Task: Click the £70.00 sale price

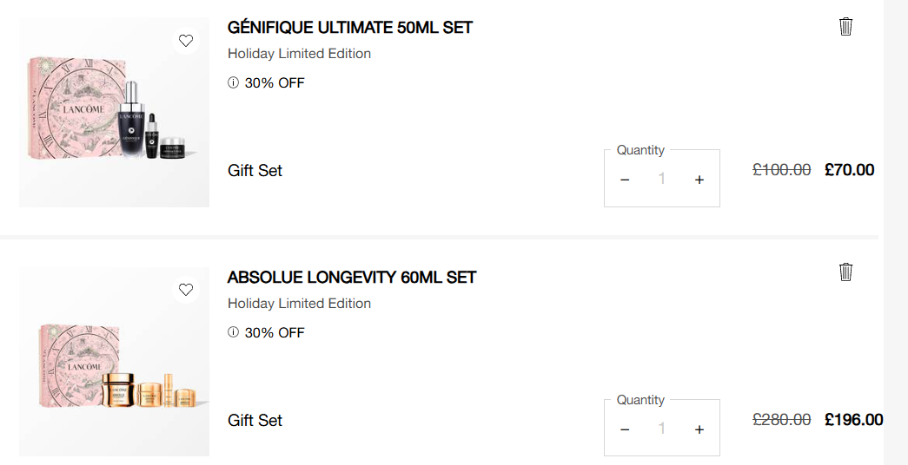Action: pyautogui.click(x=849, y=170)
